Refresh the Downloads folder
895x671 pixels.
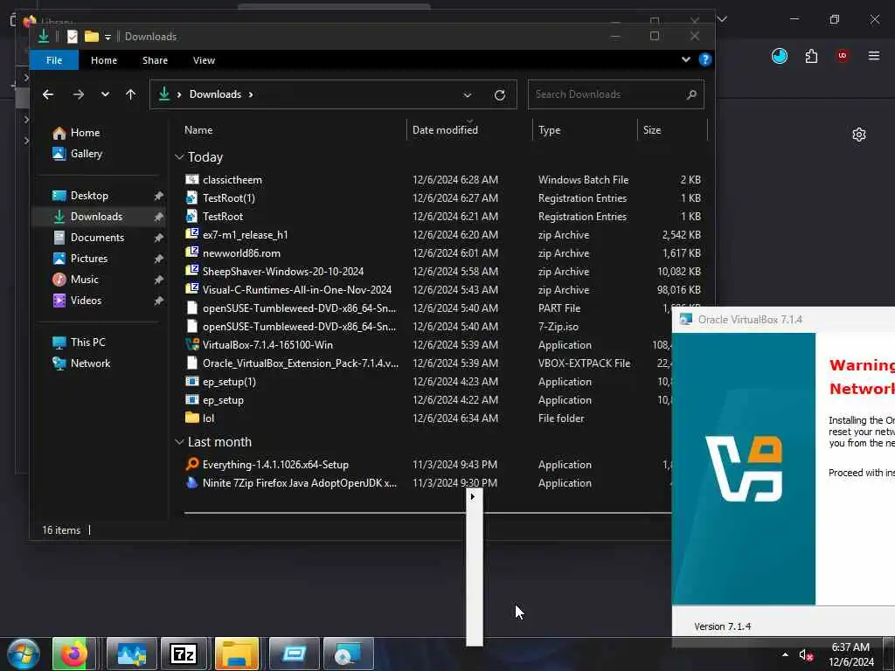499,94
